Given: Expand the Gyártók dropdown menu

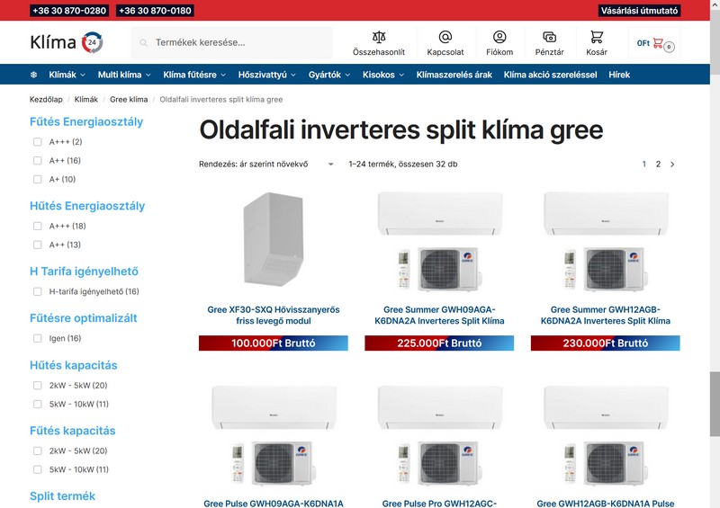Looking at the screenshot, I should click(328, 75).
